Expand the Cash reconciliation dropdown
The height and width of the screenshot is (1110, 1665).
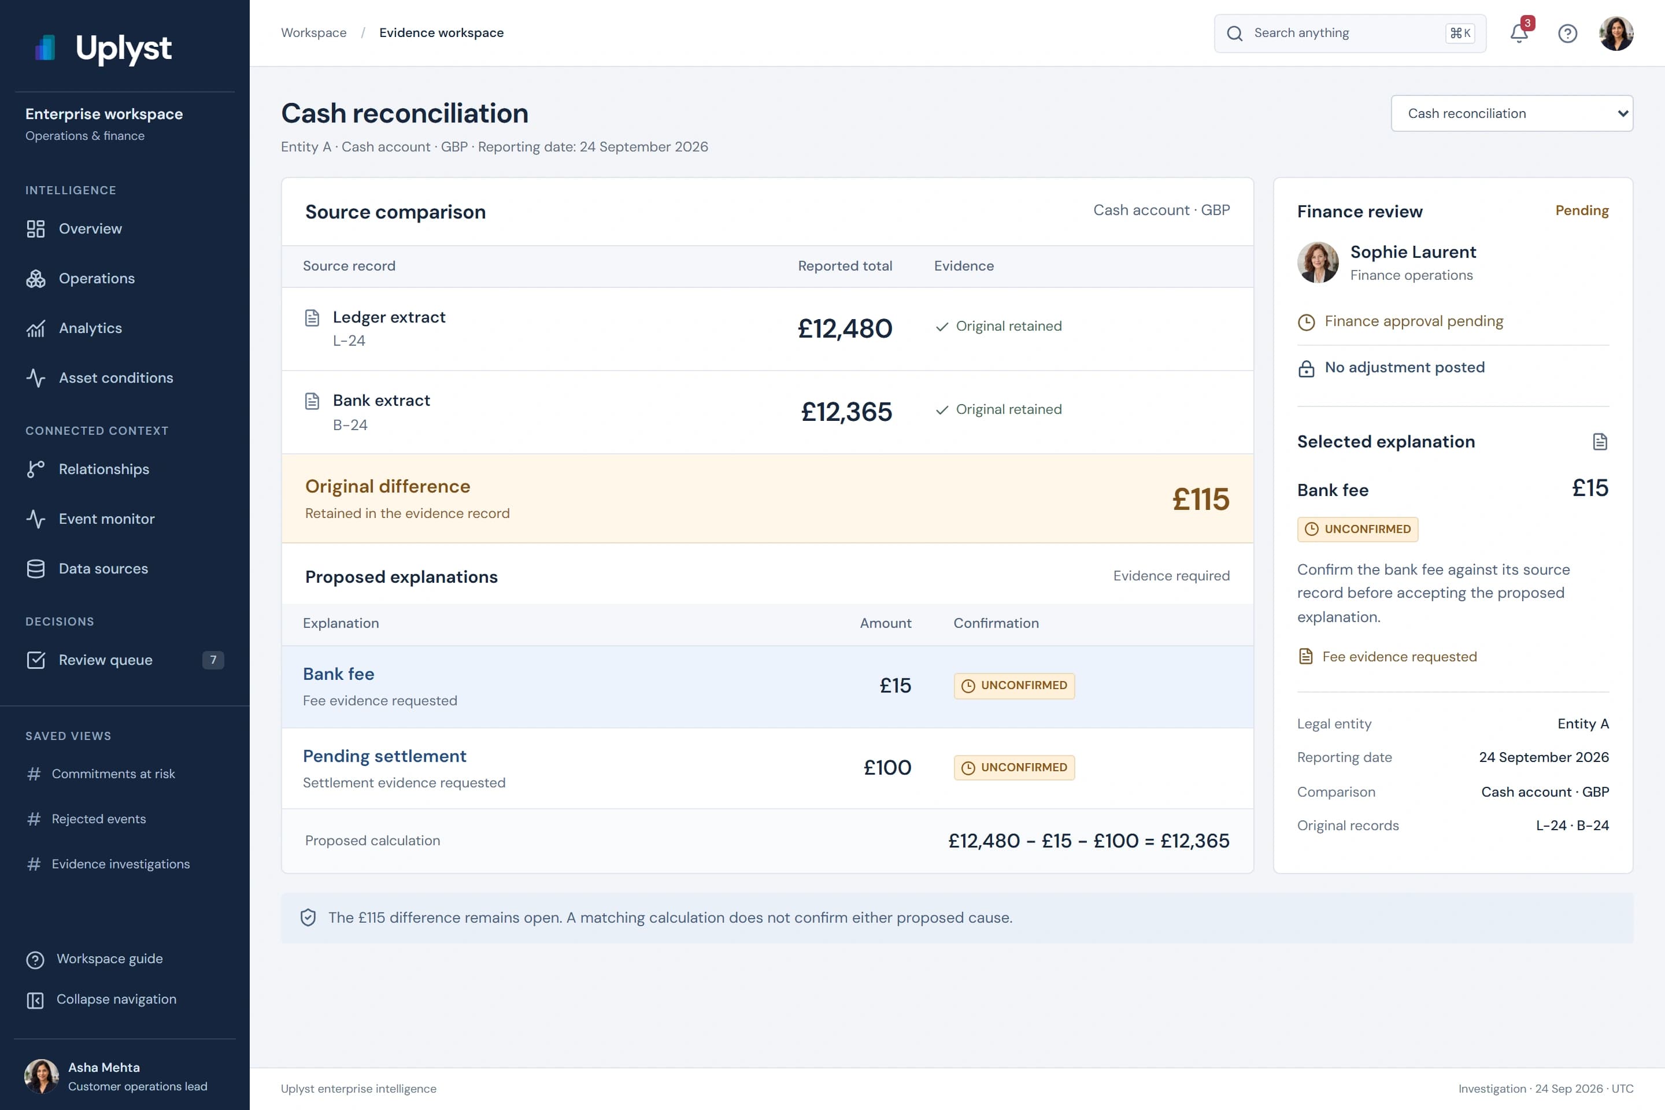1511,113
